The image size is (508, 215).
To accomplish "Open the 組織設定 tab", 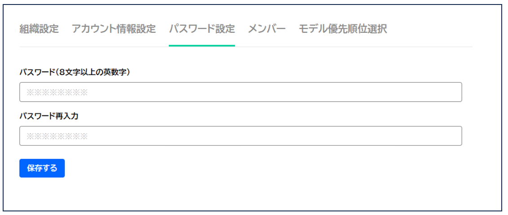I will point(39,29).
